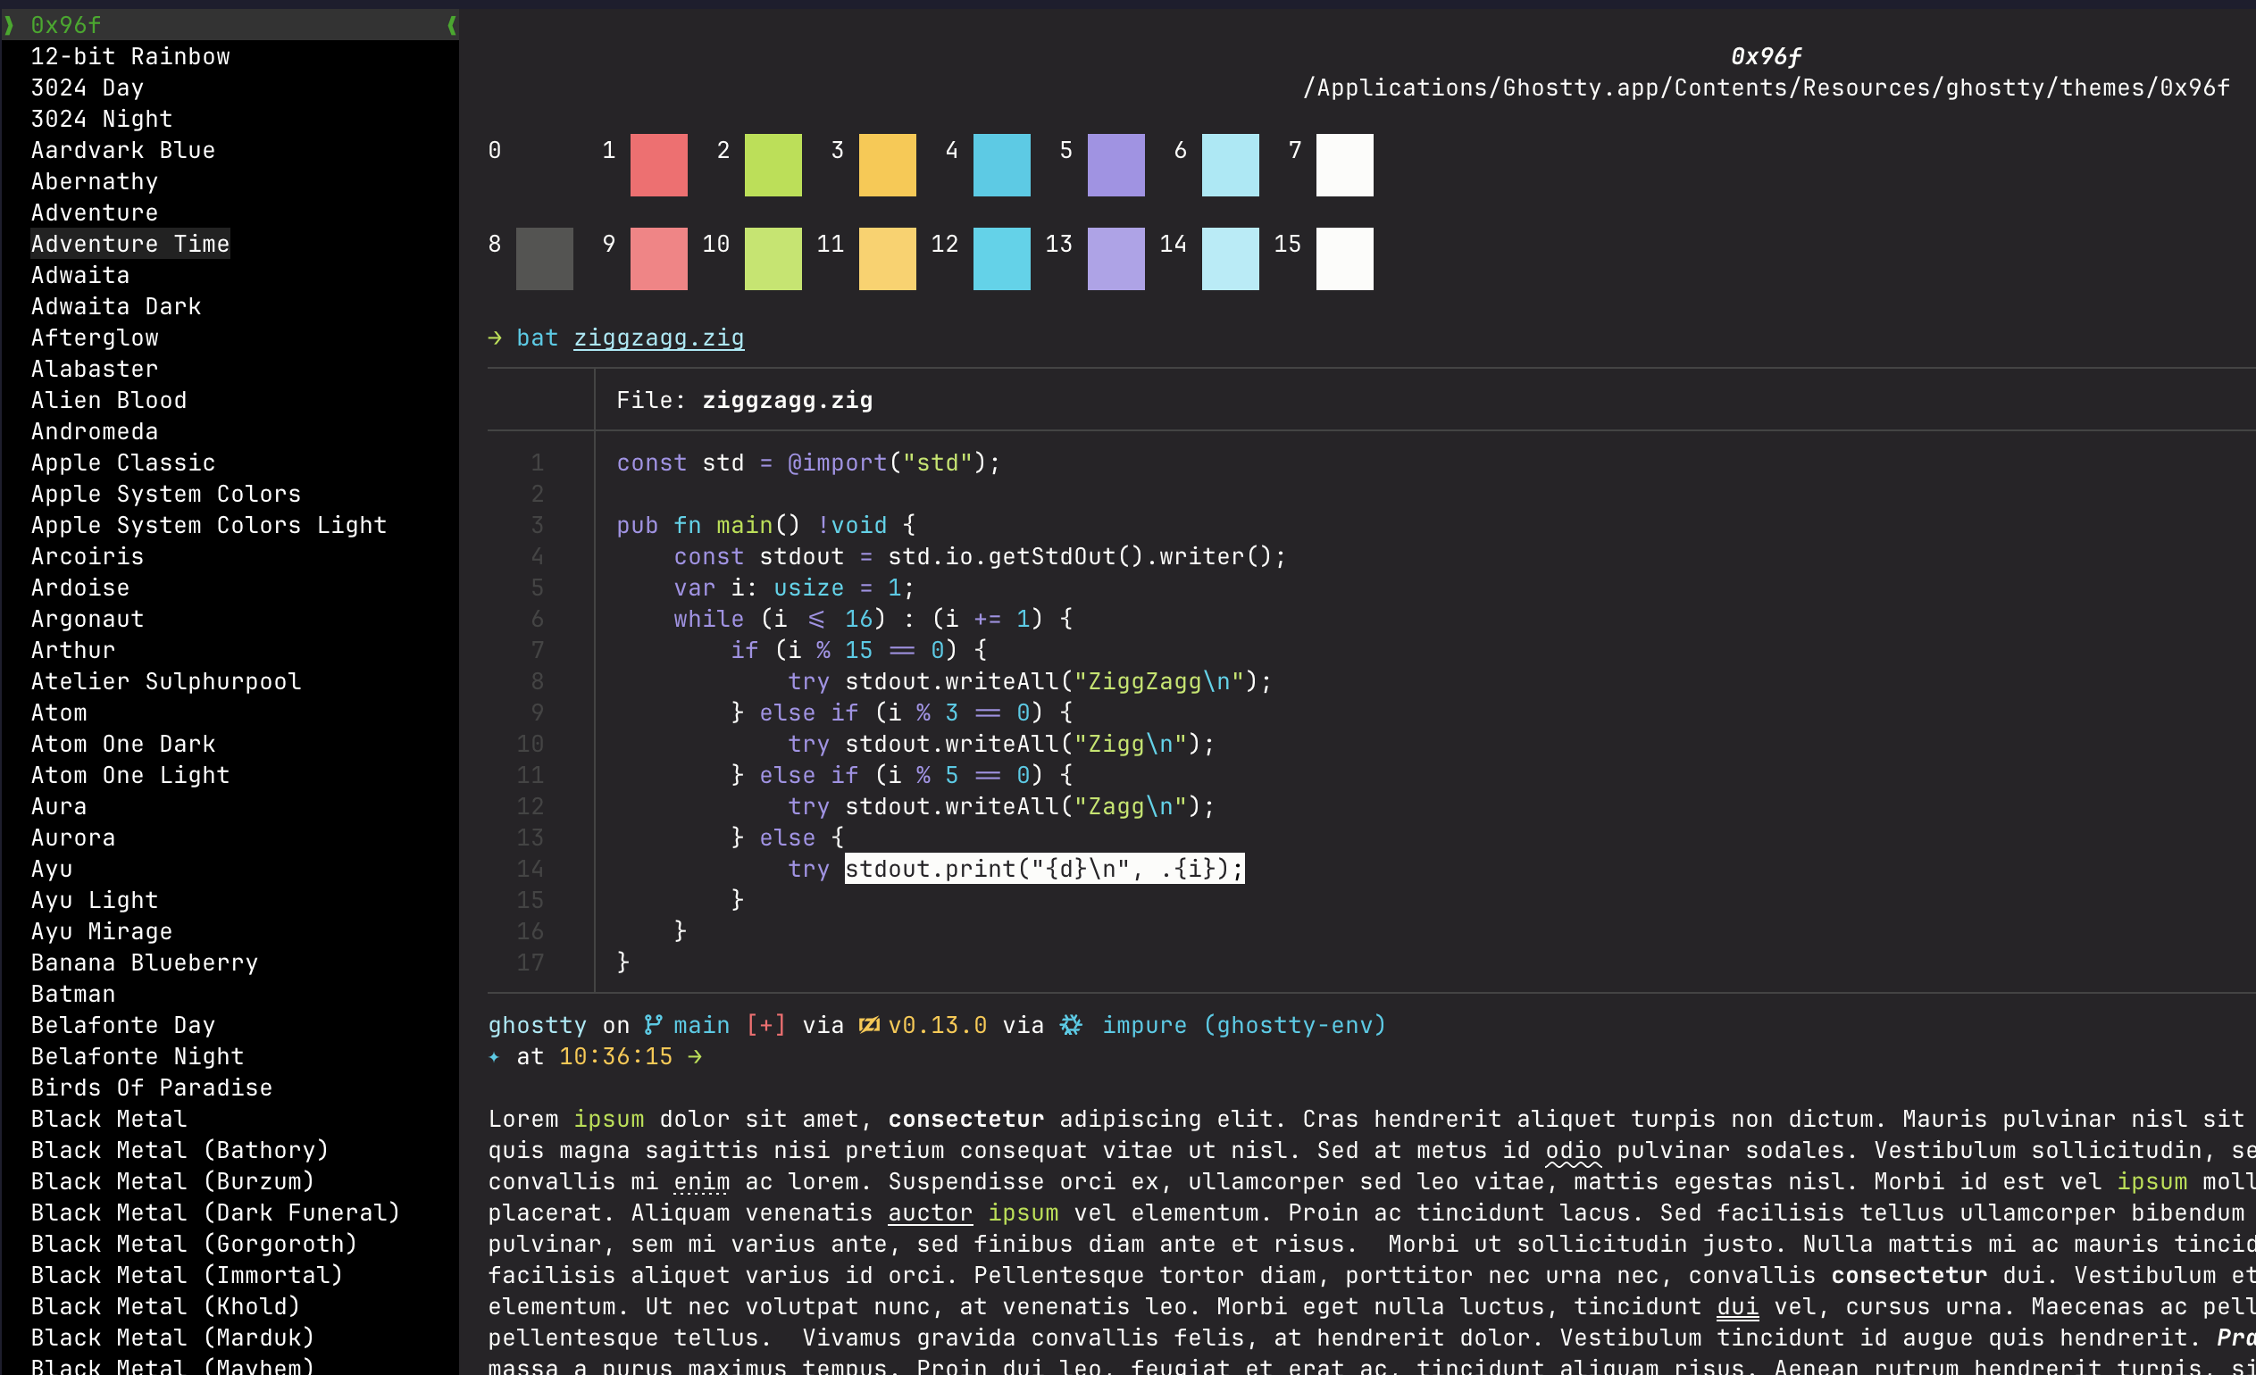Image resolution: width=2256 pixels, height=1375 pixels.
Task: Click the Zig lightning icon before v0.13.0
Action: click(x=868, y=1024)
